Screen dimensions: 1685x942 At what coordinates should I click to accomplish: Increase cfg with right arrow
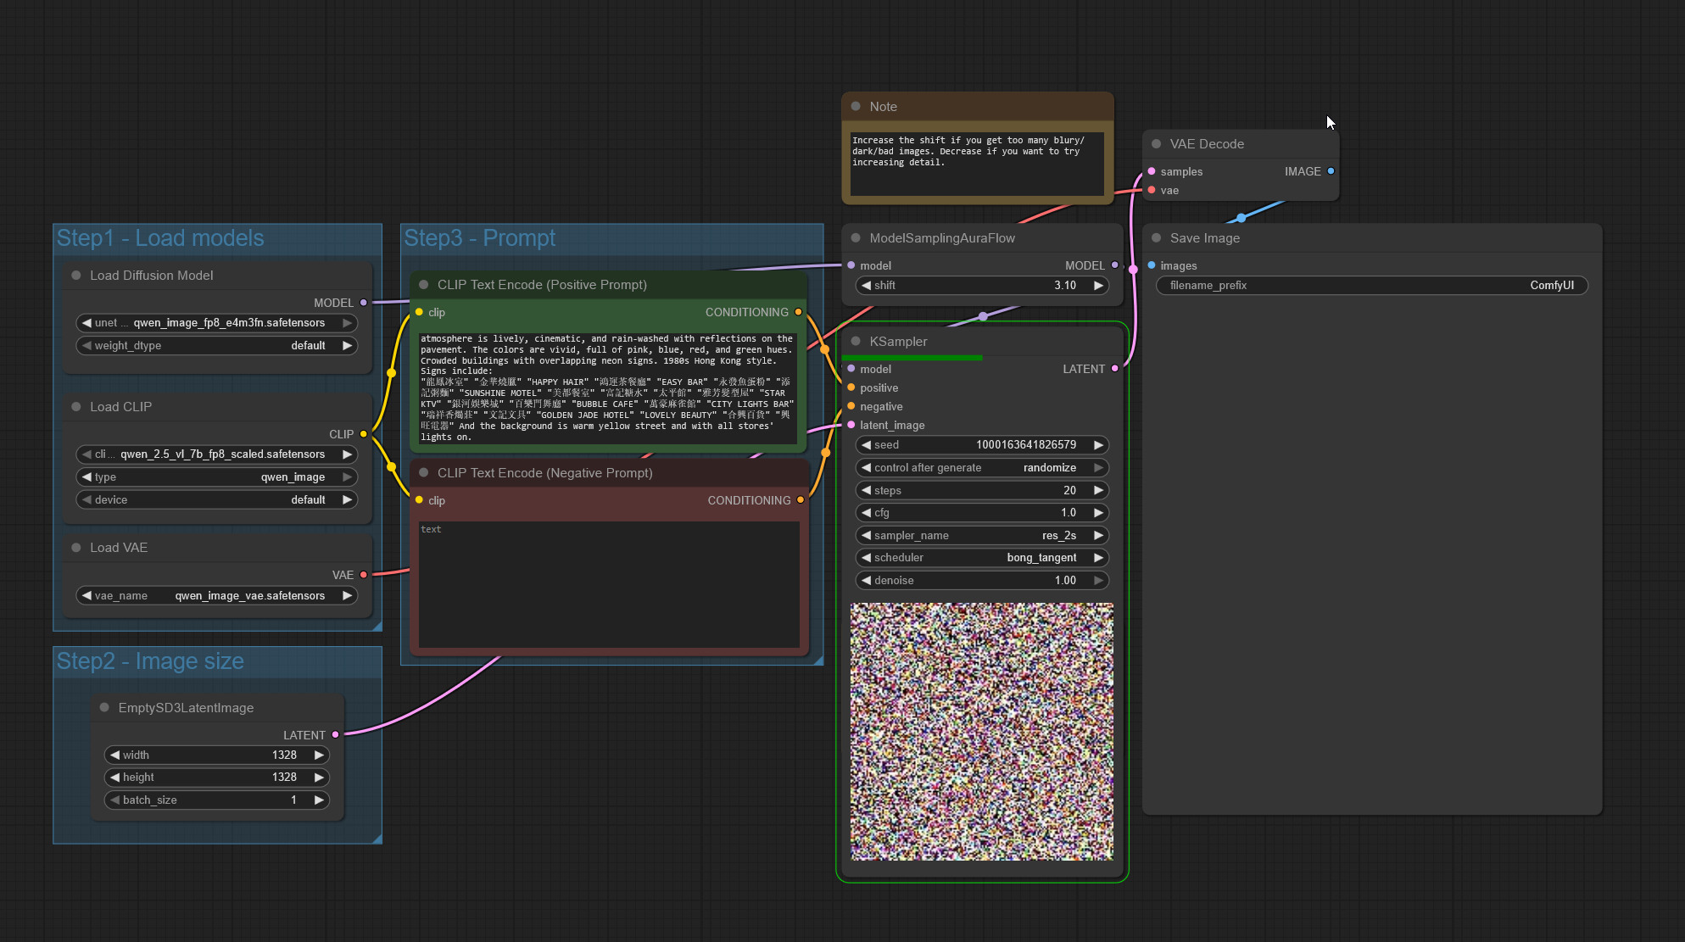1098,513
